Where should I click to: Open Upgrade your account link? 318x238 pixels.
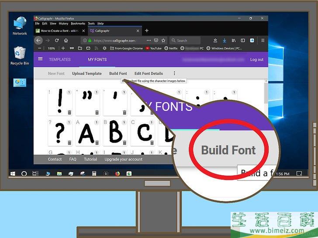pyautogui.click(x=124, y=159)
